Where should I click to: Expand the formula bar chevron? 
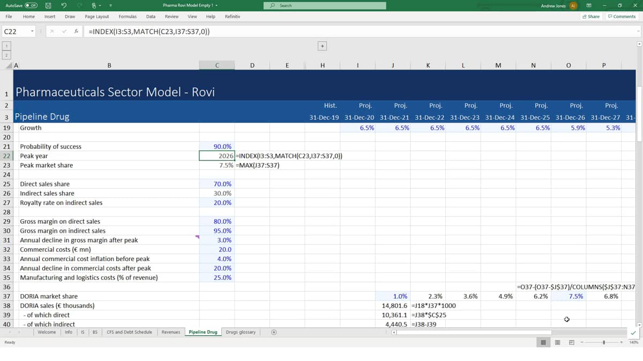[x=638, y=32]
